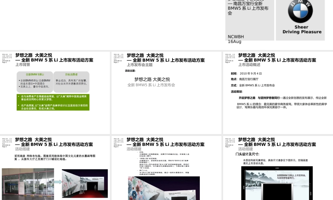
Task: Click centered '梦想之路 大美之悦' theme text on Page 3
Action: (152, 79)
